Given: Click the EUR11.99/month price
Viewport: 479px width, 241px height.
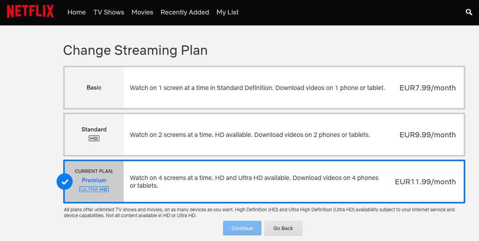Looking at the screenshot, I should tap(425, 182).
